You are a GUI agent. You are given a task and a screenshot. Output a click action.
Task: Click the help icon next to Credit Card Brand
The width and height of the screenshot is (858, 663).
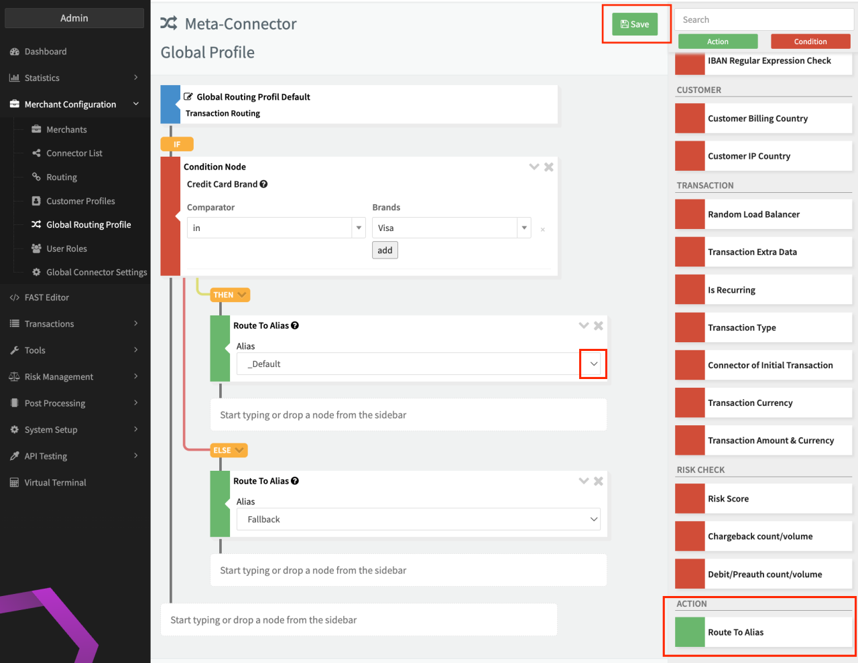(263, 184)
